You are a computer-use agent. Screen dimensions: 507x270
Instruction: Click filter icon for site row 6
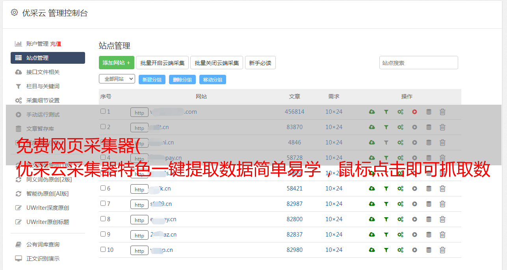386,189
